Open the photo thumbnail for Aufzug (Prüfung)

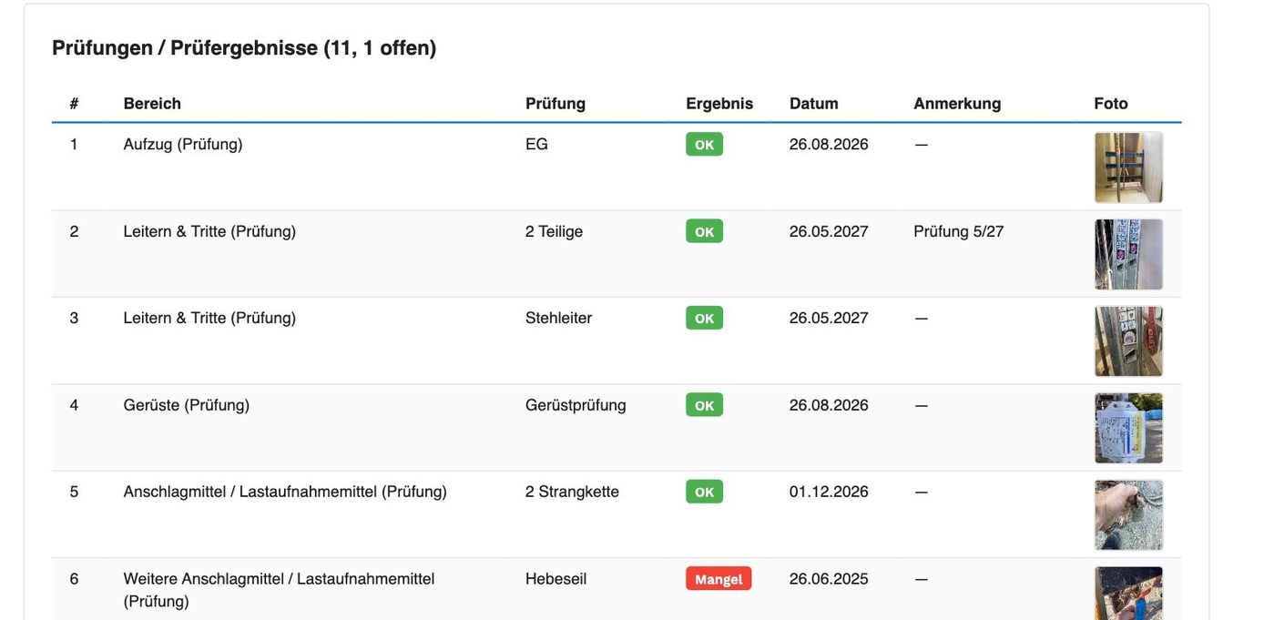1128,168
